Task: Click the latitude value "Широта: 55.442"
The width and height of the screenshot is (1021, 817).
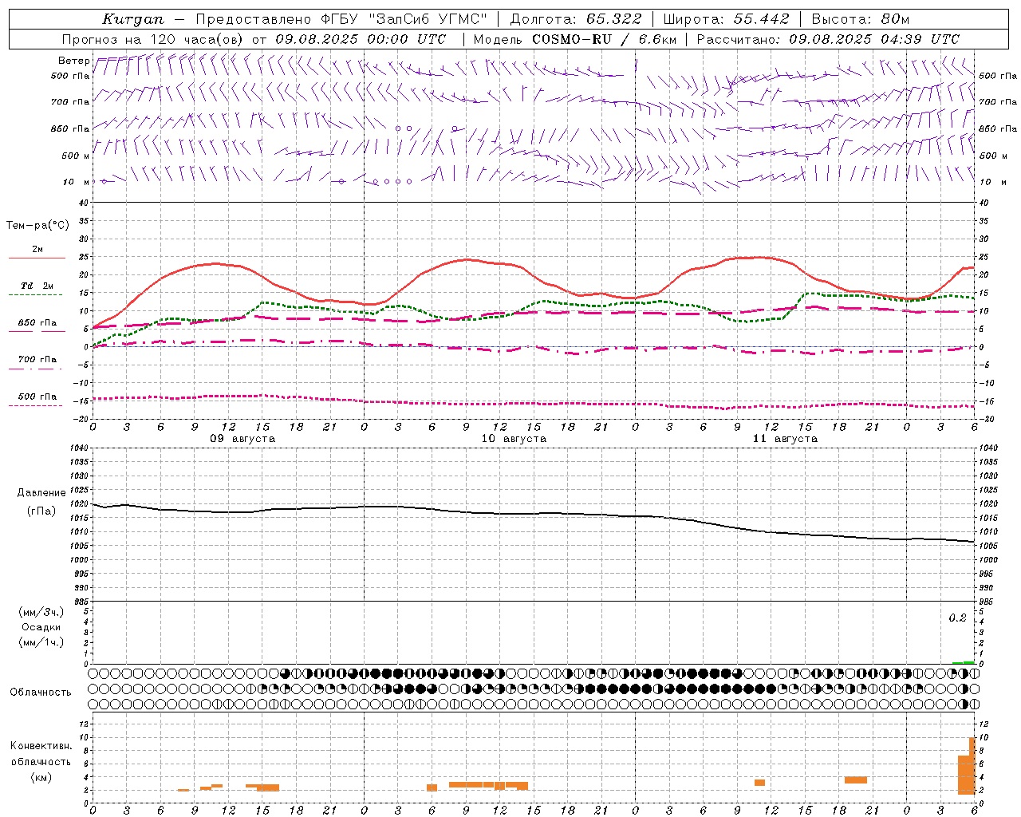Action: click(727, 19)
